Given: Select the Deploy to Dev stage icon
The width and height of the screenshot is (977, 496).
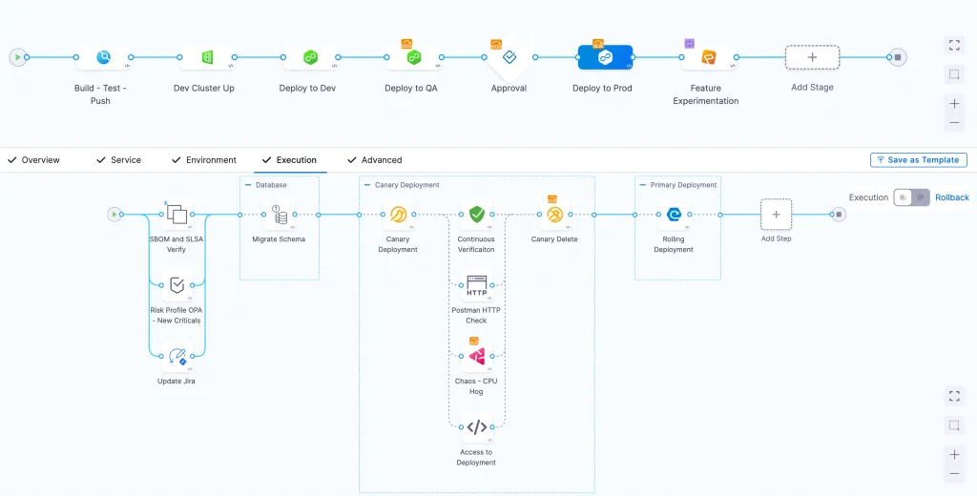Looking at the screenshot, I should click(x=310, y=57).
